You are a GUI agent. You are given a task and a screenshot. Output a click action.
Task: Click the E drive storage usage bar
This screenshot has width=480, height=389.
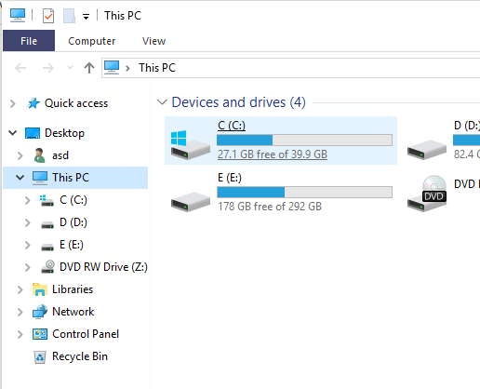304,192
